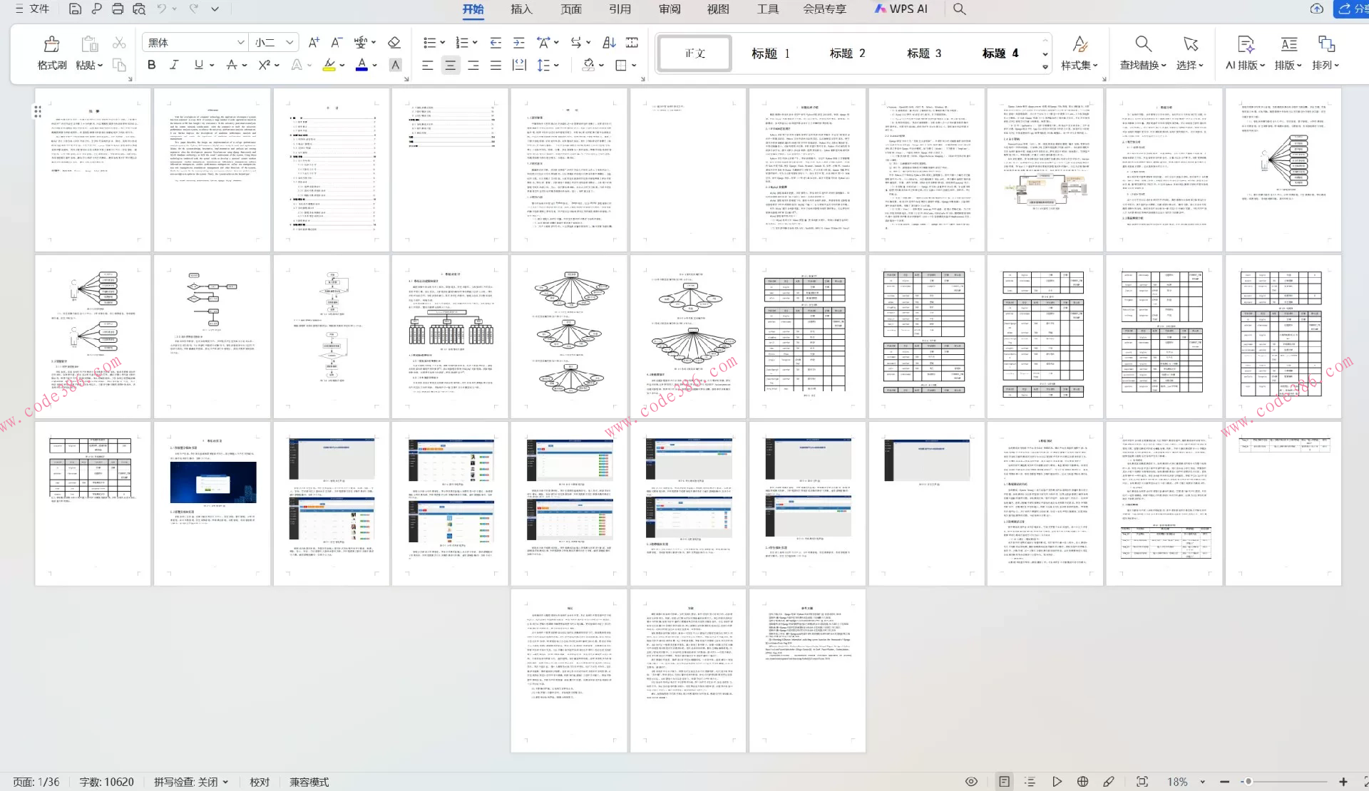Expand the font size dropdown 小二
This screenshot has width=1369, height=791.
point(289,43)
